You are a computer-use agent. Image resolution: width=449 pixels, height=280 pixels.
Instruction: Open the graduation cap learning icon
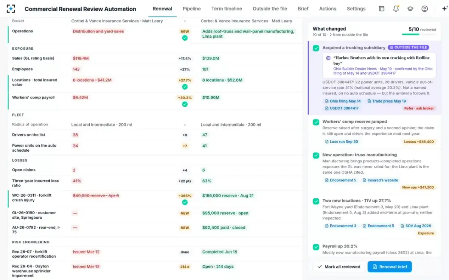coord(410,9)
